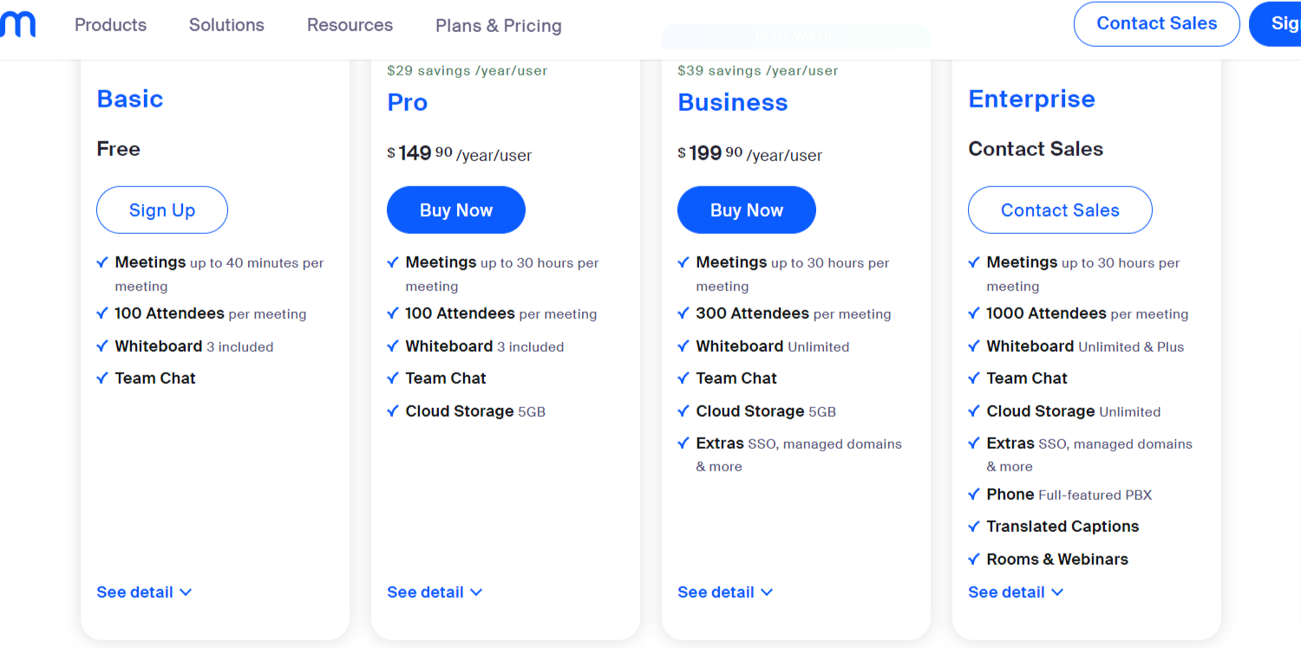Expand See detail under Enterprise plan
The height and width of the screenshot is (648, 1301).
click(x=1016, y=593)
